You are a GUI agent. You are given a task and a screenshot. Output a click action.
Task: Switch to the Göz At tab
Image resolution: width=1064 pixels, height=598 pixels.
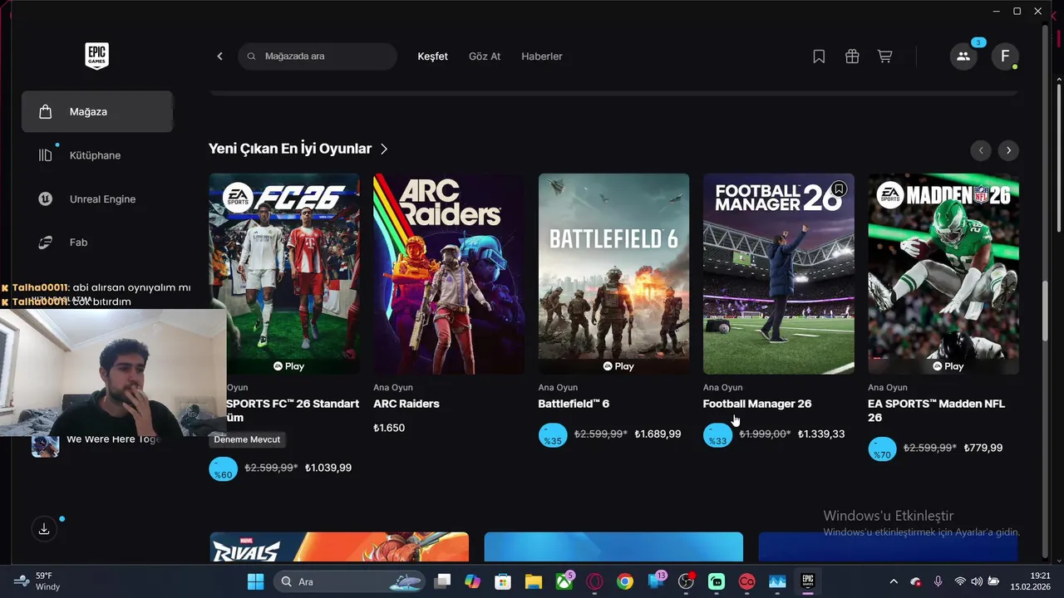(x=485, y=56)
